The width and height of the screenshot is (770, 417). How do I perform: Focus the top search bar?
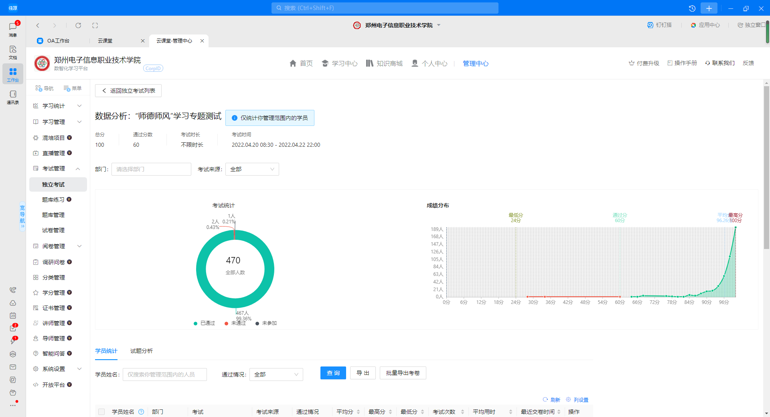pyautogui.click(x=385, y=8)
